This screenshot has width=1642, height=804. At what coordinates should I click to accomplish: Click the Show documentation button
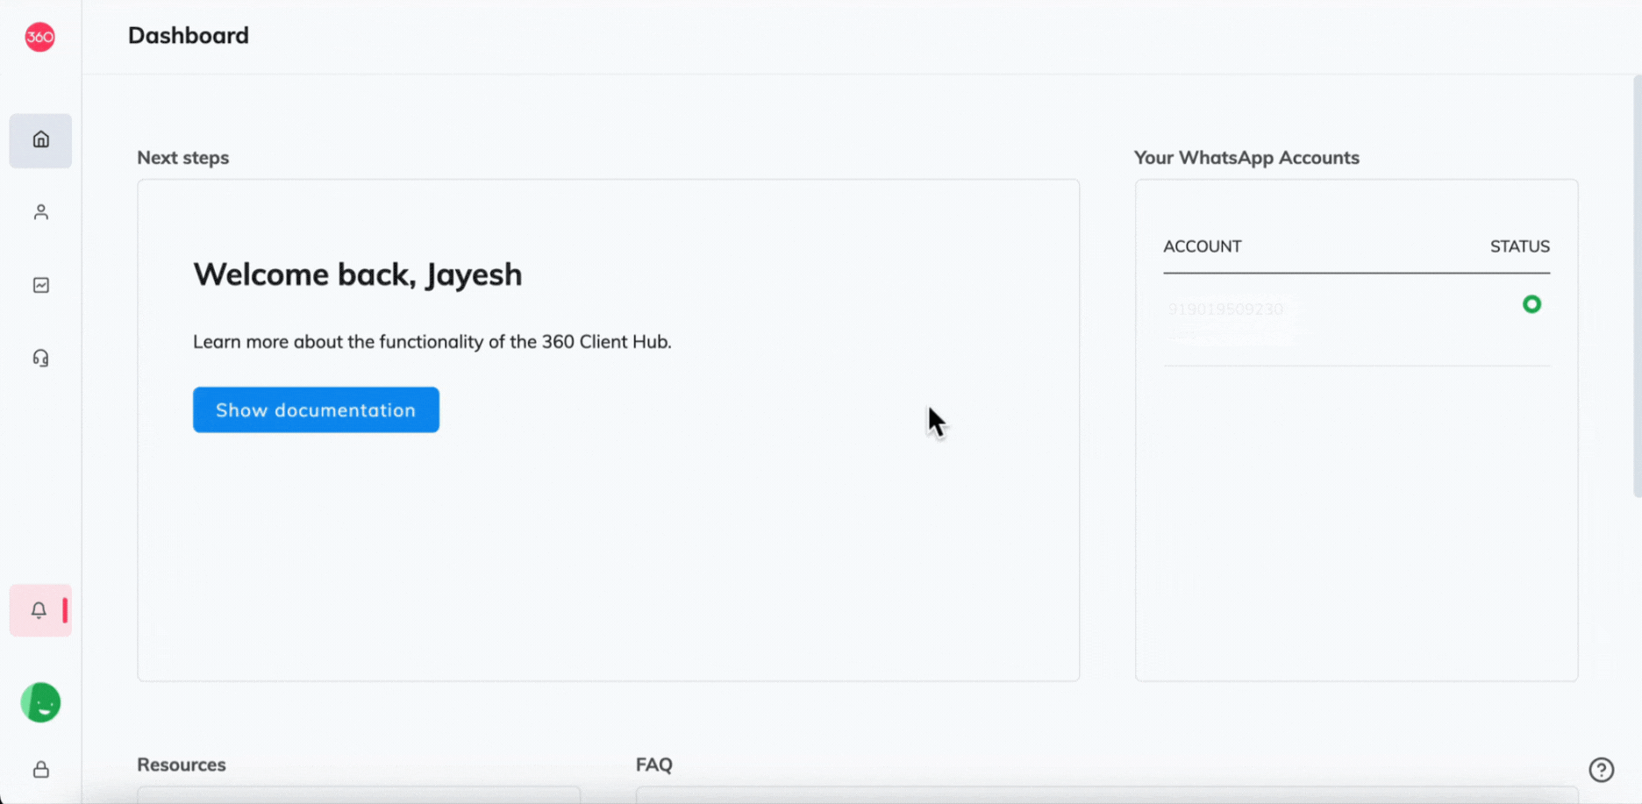[x=316, y=410]
